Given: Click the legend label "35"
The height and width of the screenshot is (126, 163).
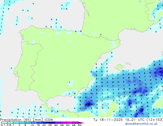Looking at the screenshot, I should tap(62, 125).
